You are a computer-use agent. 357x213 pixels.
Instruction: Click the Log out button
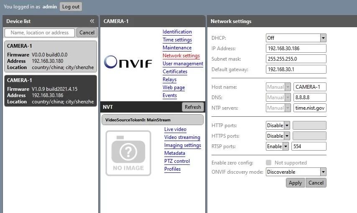point(71,7)
